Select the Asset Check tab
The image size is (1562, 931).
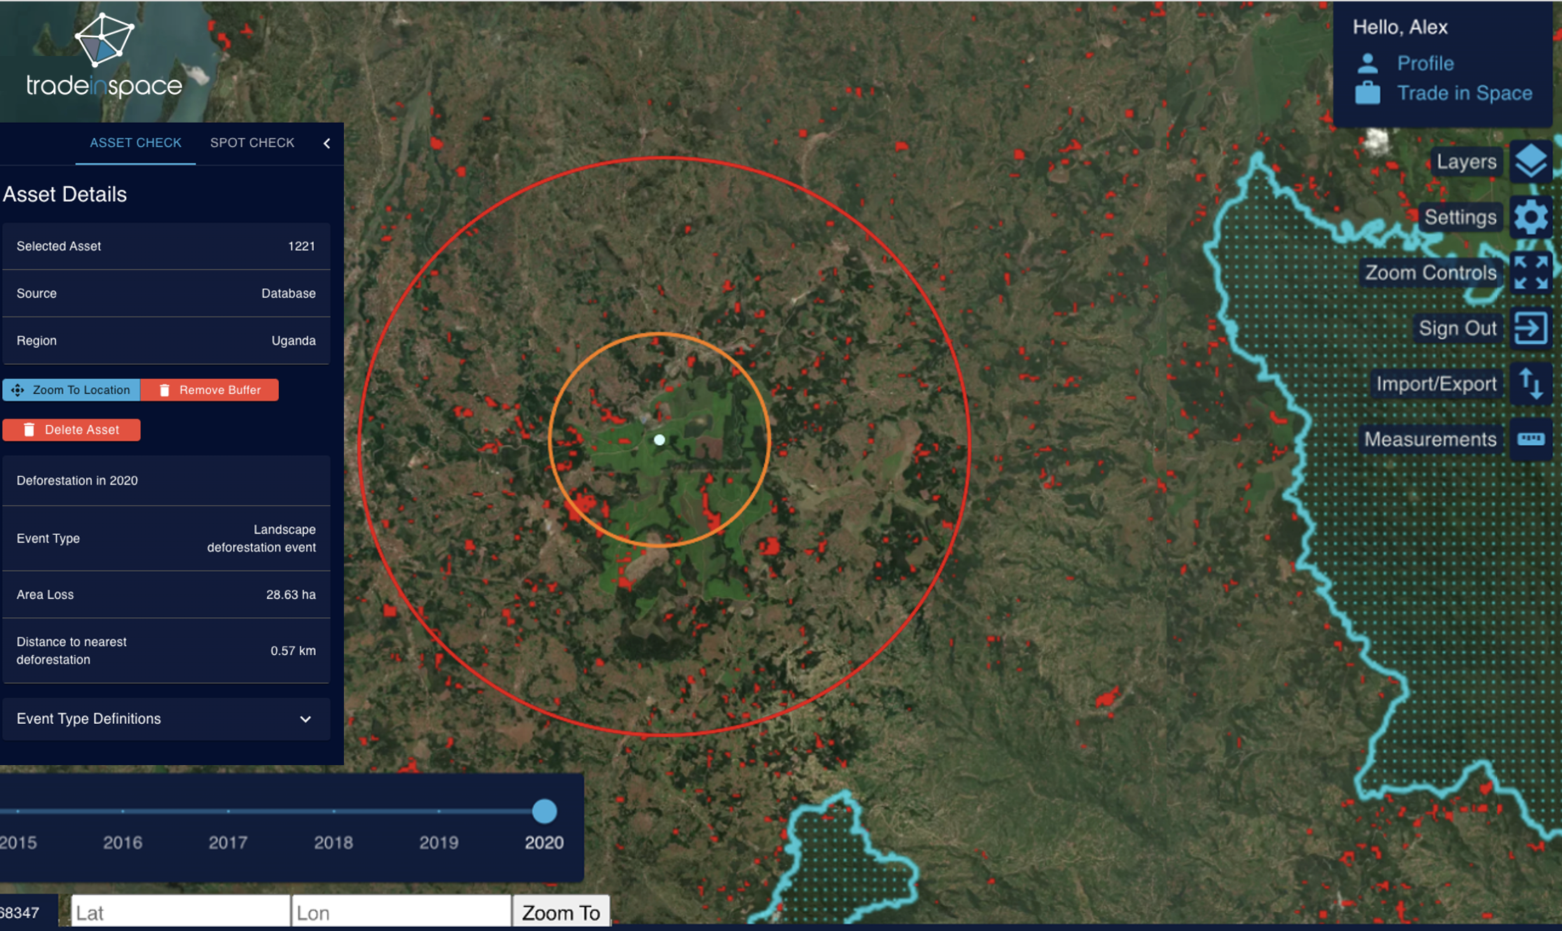pyautogui.click(x=135, y=143)
